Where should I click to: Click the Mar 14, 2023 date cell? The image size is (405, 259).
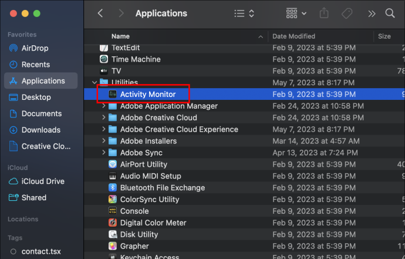point(316,141)
